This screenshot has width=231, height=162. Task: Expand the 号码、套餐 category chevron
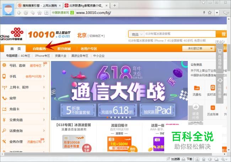point(44,65)
